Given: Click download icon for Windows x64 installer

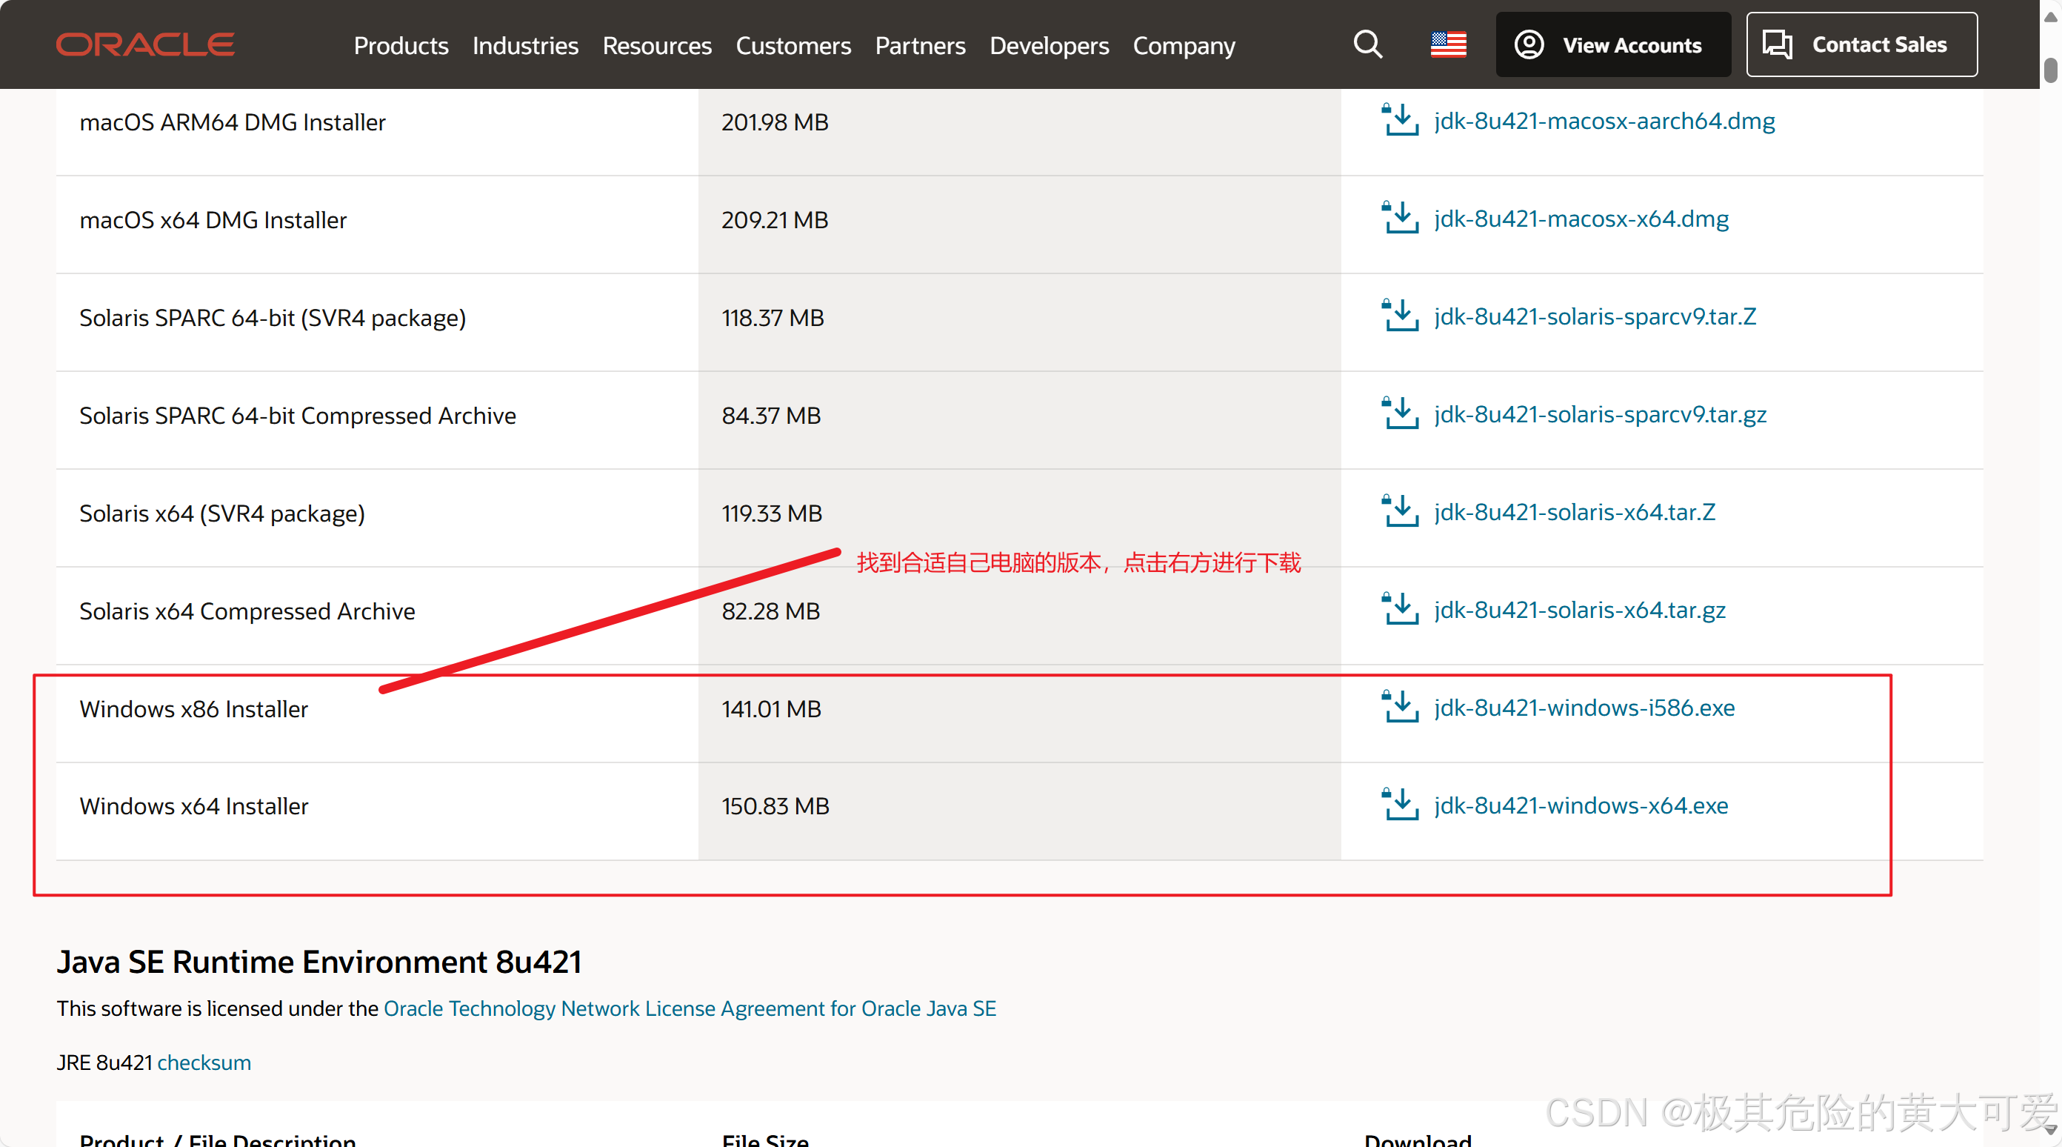Looking at the screenshot, I should 1399,805.
